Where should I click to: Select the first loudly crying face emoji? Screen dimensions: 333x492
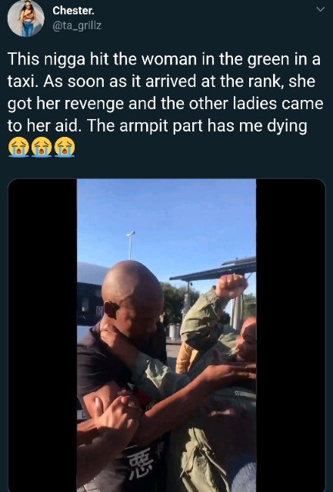pyautogui.click(x=18, y=147)
